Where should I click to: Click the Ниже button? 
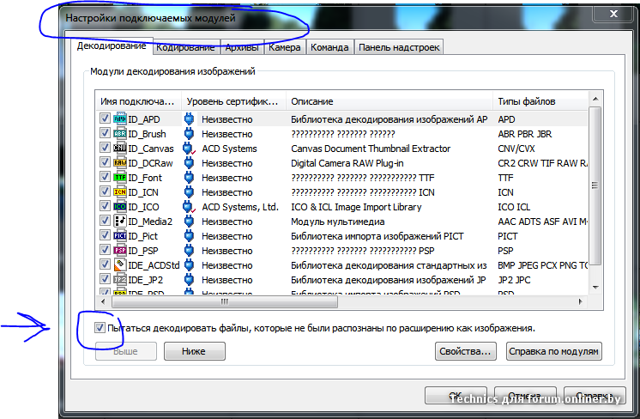[194, 351]
